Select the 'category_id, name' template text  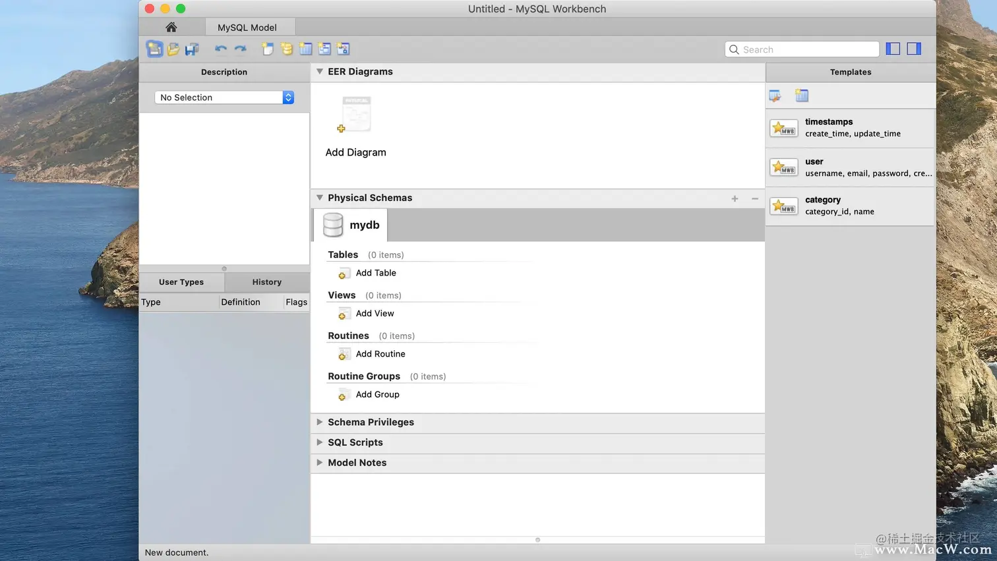coord(839,212)
